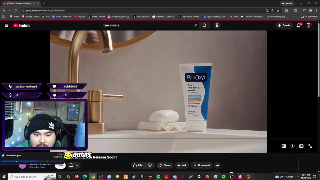Image resolution: width=320 pixels, height=180 pixels.
Task: Open more actions three-dot menu
Action: pyautogui.click(x=217, y=165)
